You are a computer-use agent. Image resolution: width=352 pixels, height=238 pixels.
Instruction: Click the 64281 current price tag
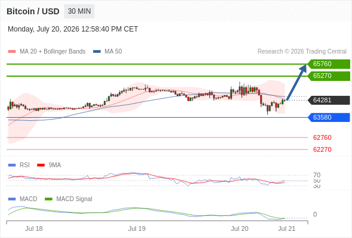(329, 100)
